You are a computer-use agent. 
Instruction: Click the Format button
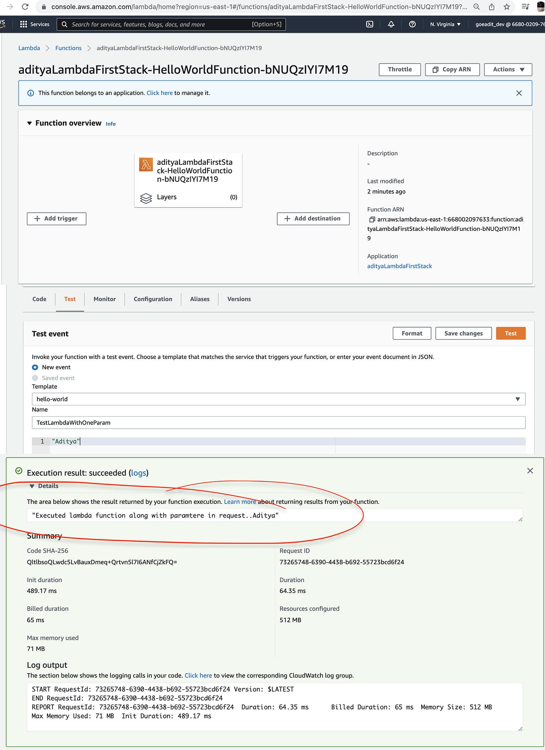[x=412, y=333]
